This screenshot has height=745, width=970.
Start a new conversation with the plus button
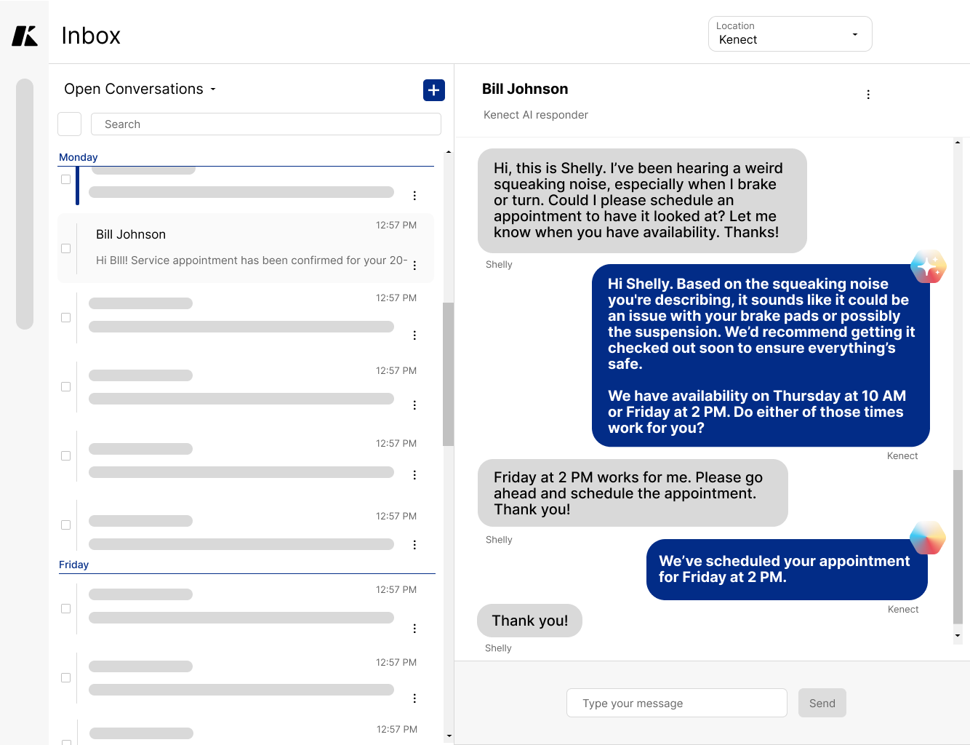434,90
